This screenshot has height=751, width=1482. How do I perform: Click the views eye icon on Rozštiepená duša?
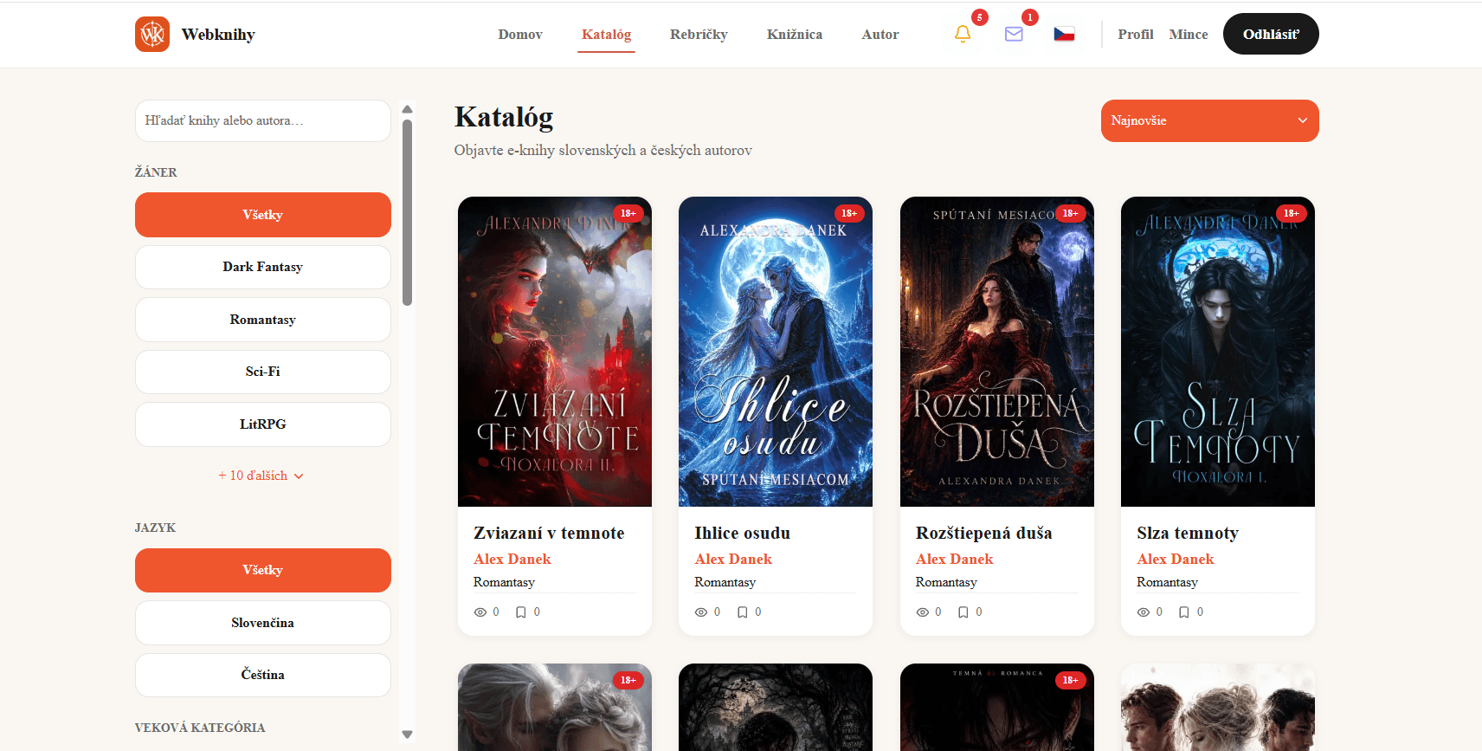point(923,612)
